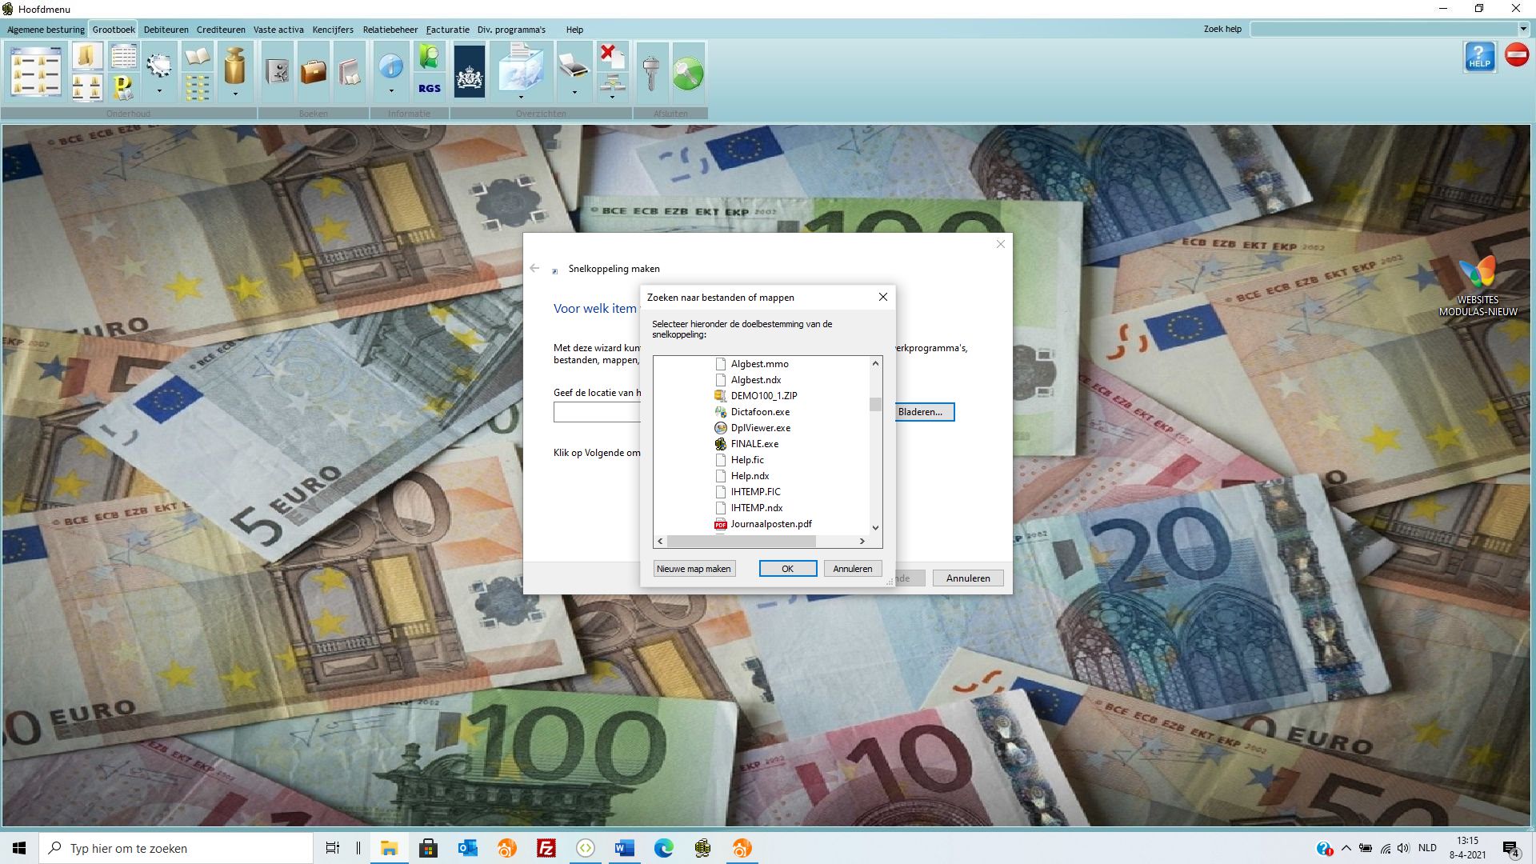Image resolution: width=1536 pixels, height=864 pixels.
Task: Click the red stop sign icon
Action: 1517,55
